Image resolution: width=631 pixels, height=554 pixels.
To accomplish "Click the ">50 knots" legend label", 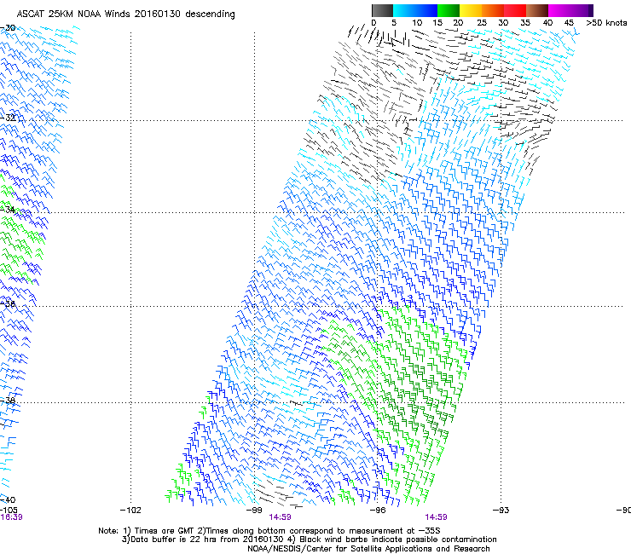I will point(606,23).
